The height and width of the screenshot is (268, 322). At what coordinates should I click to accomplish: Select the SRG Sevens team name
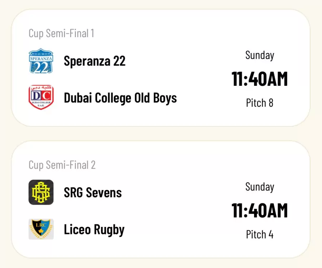[93, 193]
